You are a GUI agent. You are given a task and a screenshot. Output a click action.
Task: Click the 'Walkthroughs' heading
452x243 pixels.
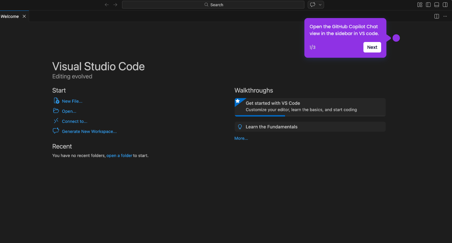pyautogui.click(x=254, y=91)
